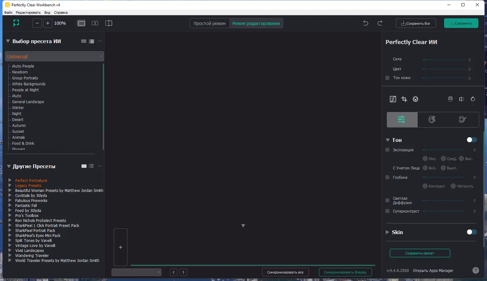Zoom out with the minus button
This screenshot has height=281, width=487.
point(37,23)
